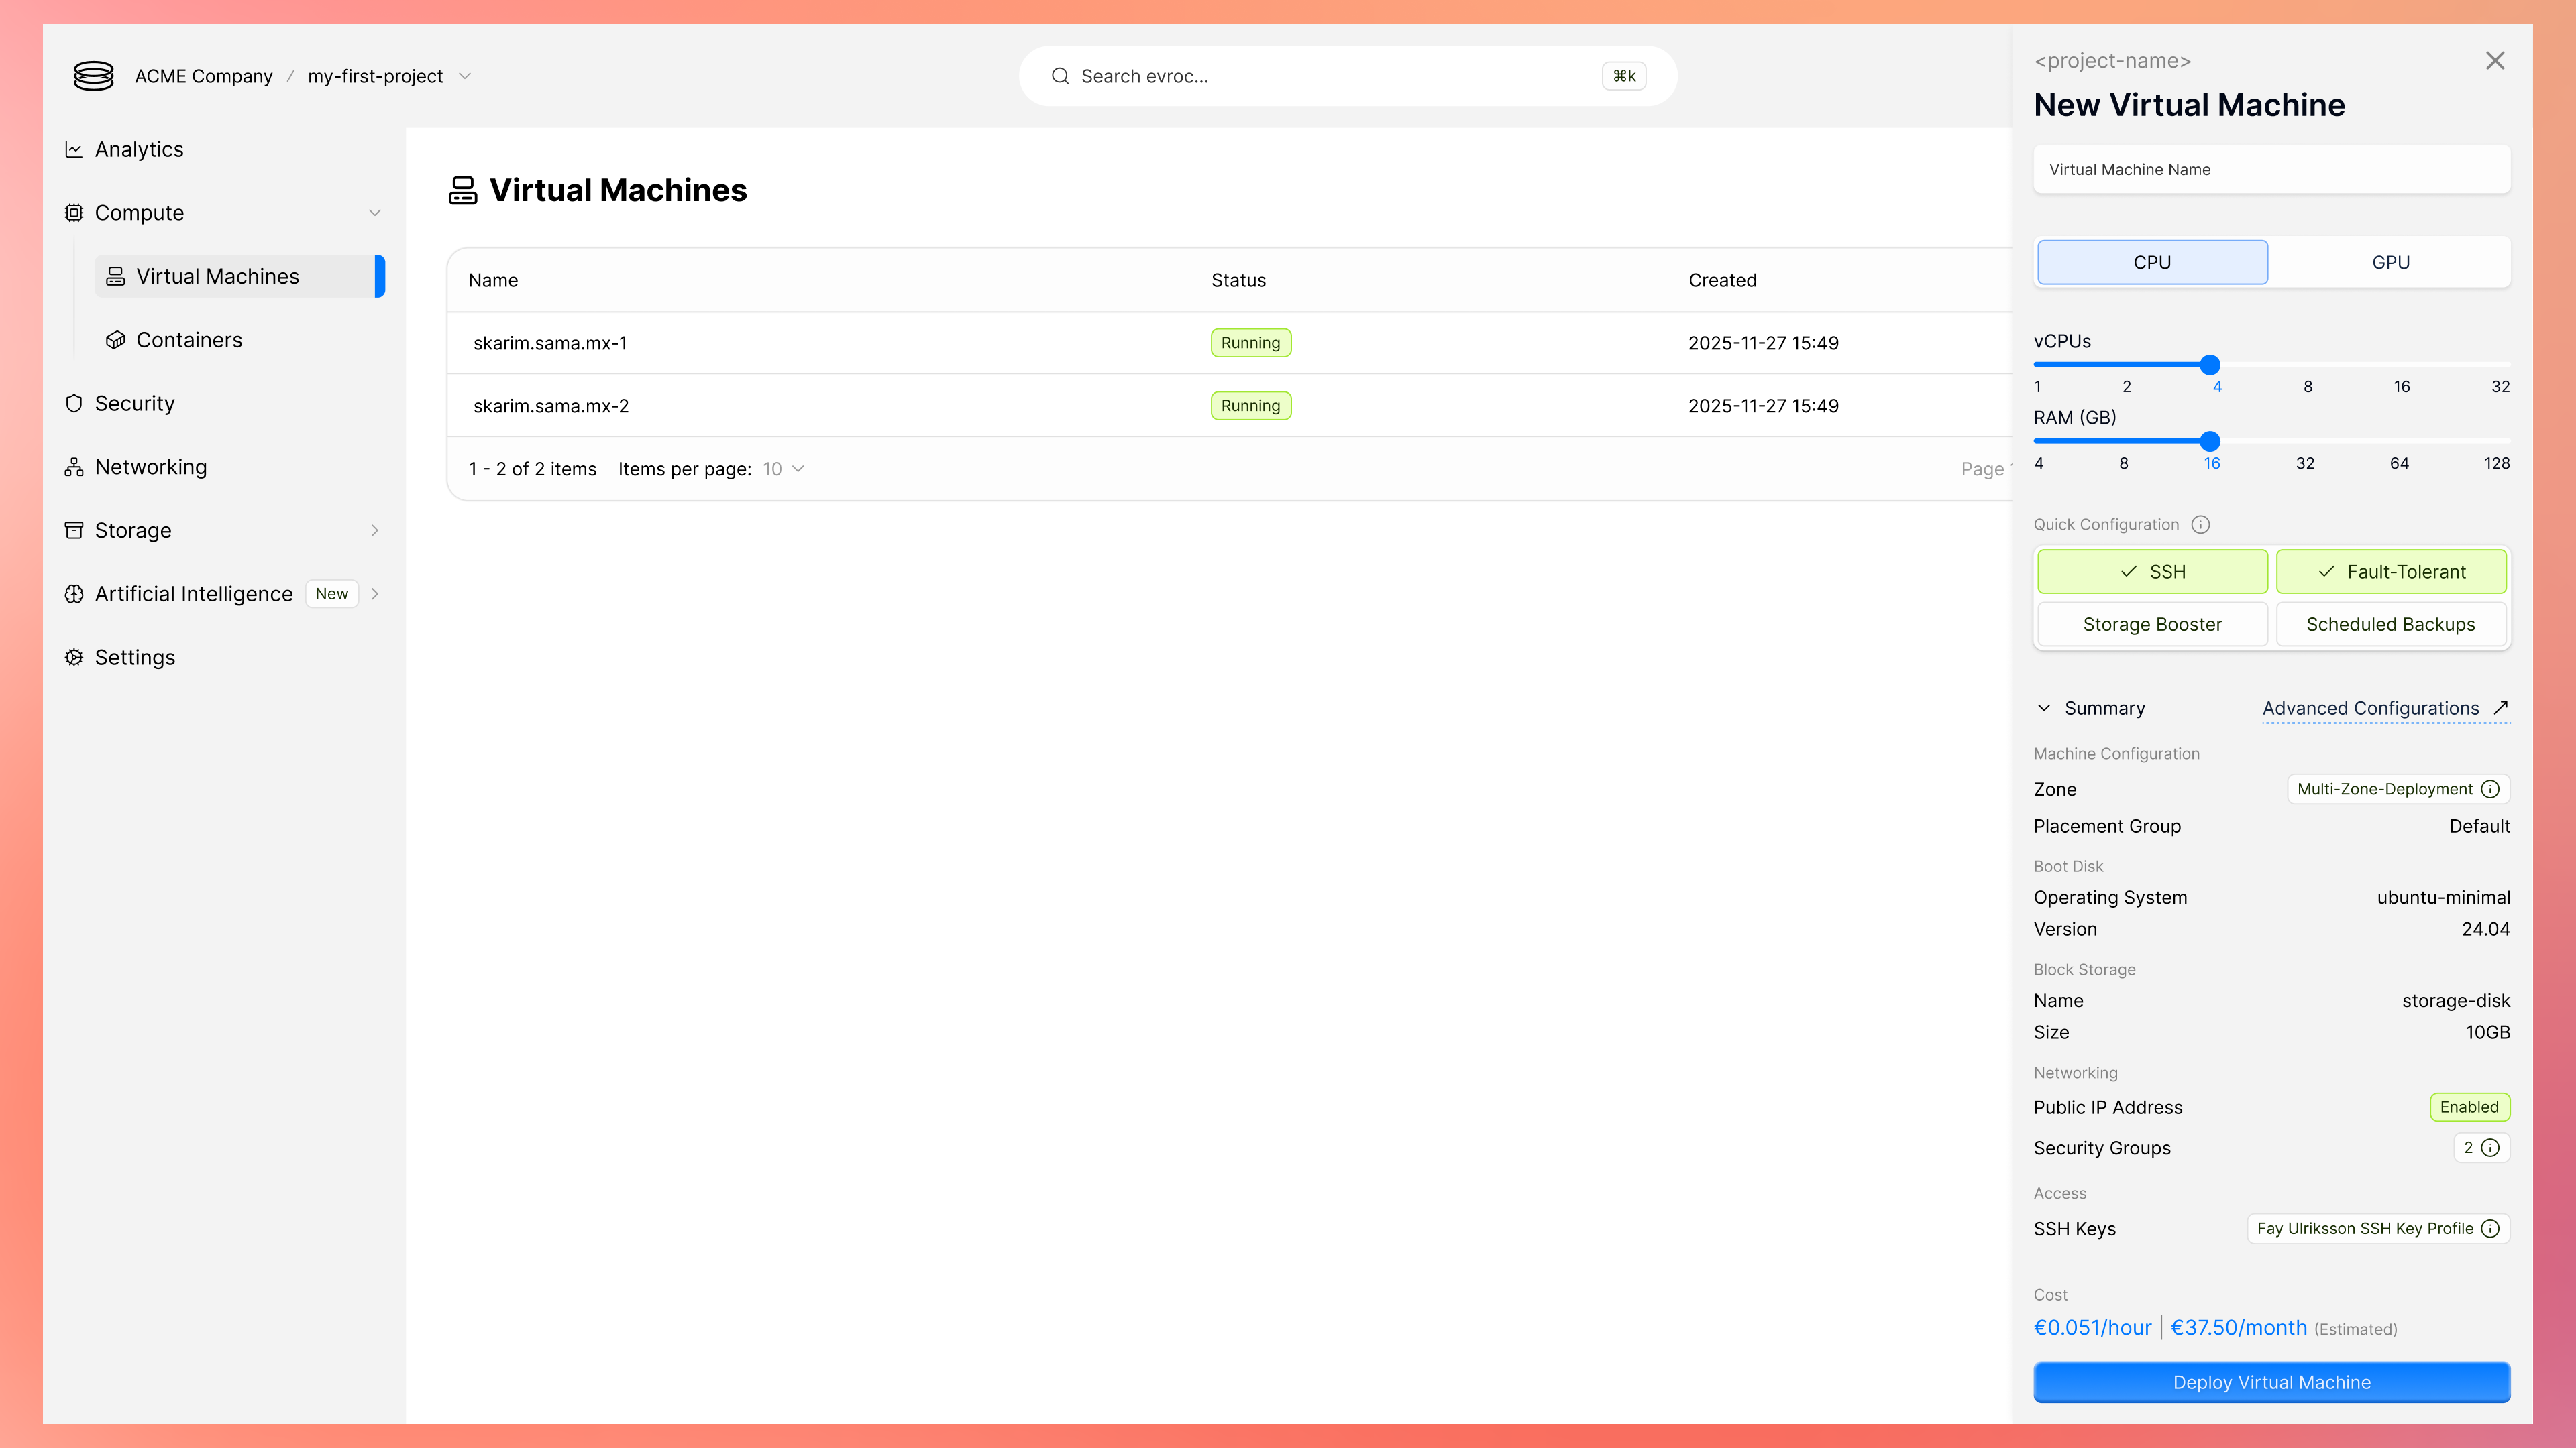The height and width of the screenshot is (1448, 2576).
Task: Click the evroc logo icon
Action: 94,76
